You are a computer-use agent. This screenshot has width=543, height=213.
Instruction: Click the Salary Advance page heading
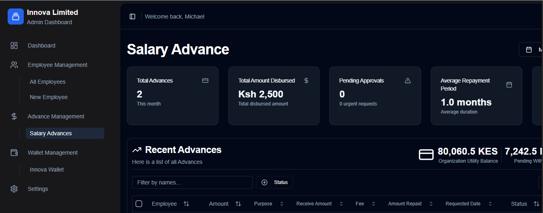tap(178, 50)
